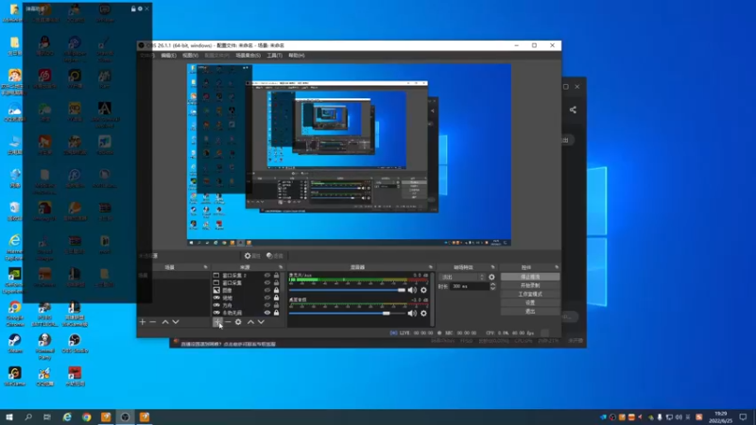Mute the 桌面音频 audio channel
The height and width of the screenshot is (425, 756).
(x=412, y=314)
